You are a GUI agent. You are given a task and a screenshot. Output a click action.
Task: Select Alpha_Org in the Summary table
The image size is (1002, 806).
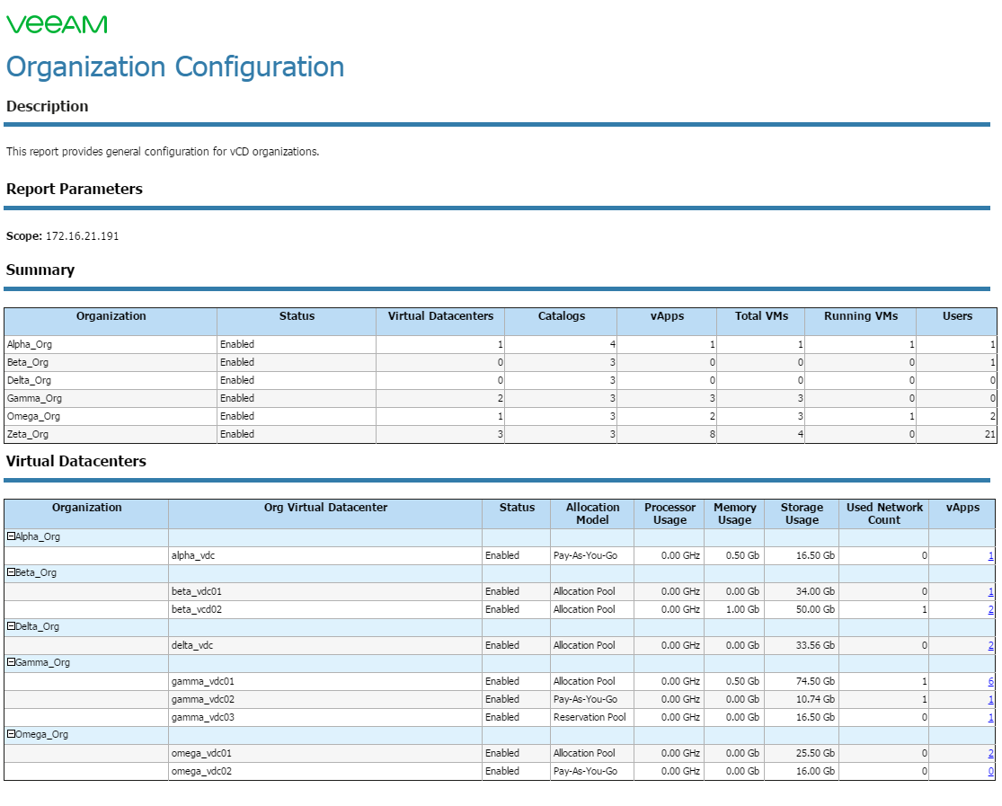tap(30, 344)
